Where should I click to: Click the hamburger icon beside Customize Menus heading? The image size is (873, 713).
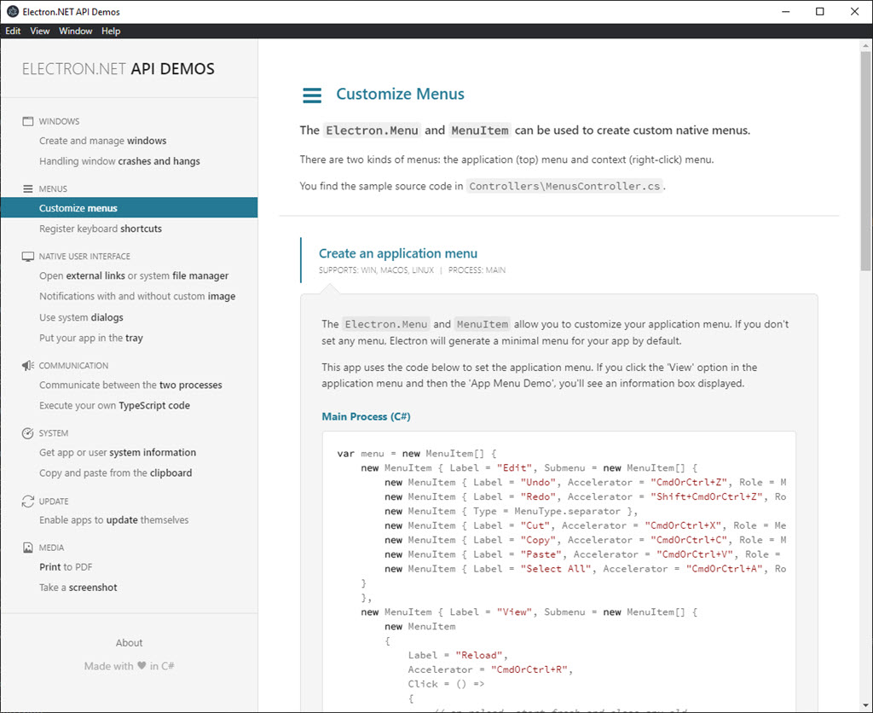[312, 95]
